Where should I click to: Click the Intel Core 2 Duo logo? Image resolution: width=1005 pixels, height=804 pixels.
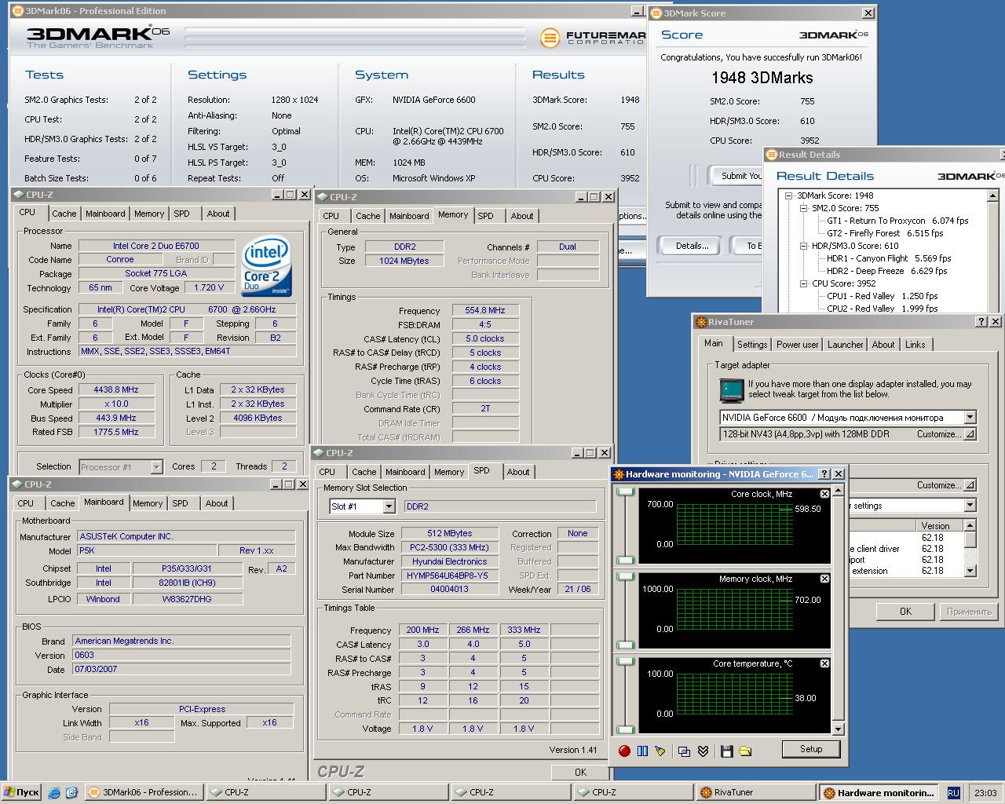[x=267, y=266]
